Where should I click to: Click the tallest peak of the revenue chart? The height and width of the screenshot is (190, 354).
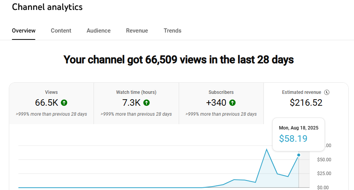point(266,149)
